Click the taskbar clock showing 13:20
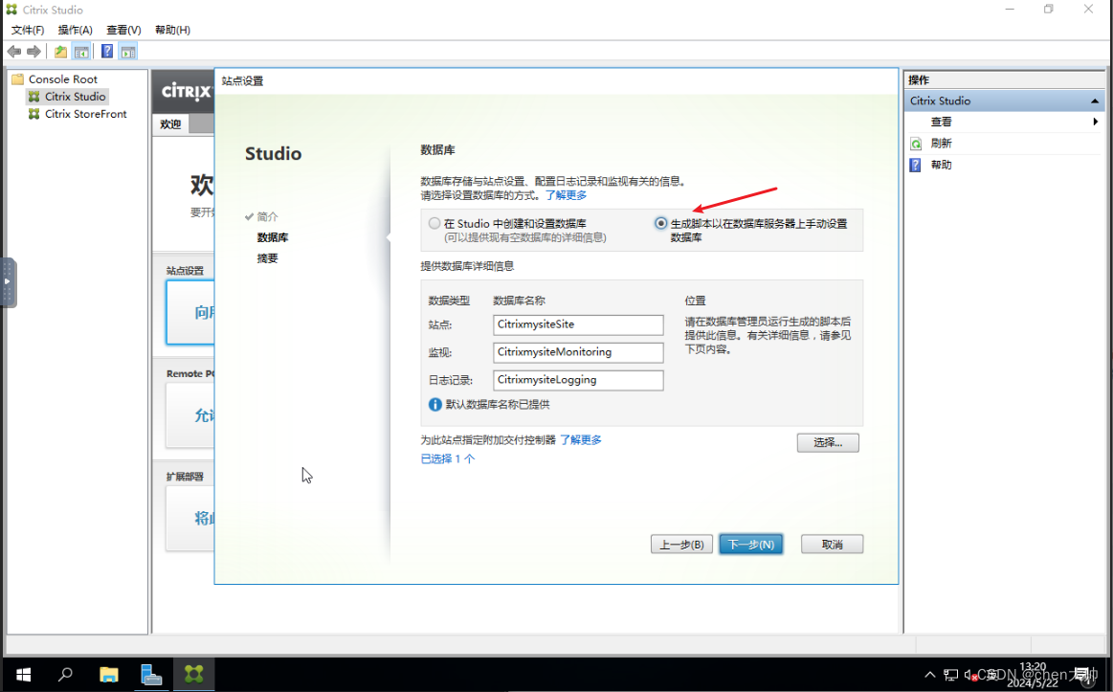Viewport: 1113px width, 692px height. click(1033, 674)
